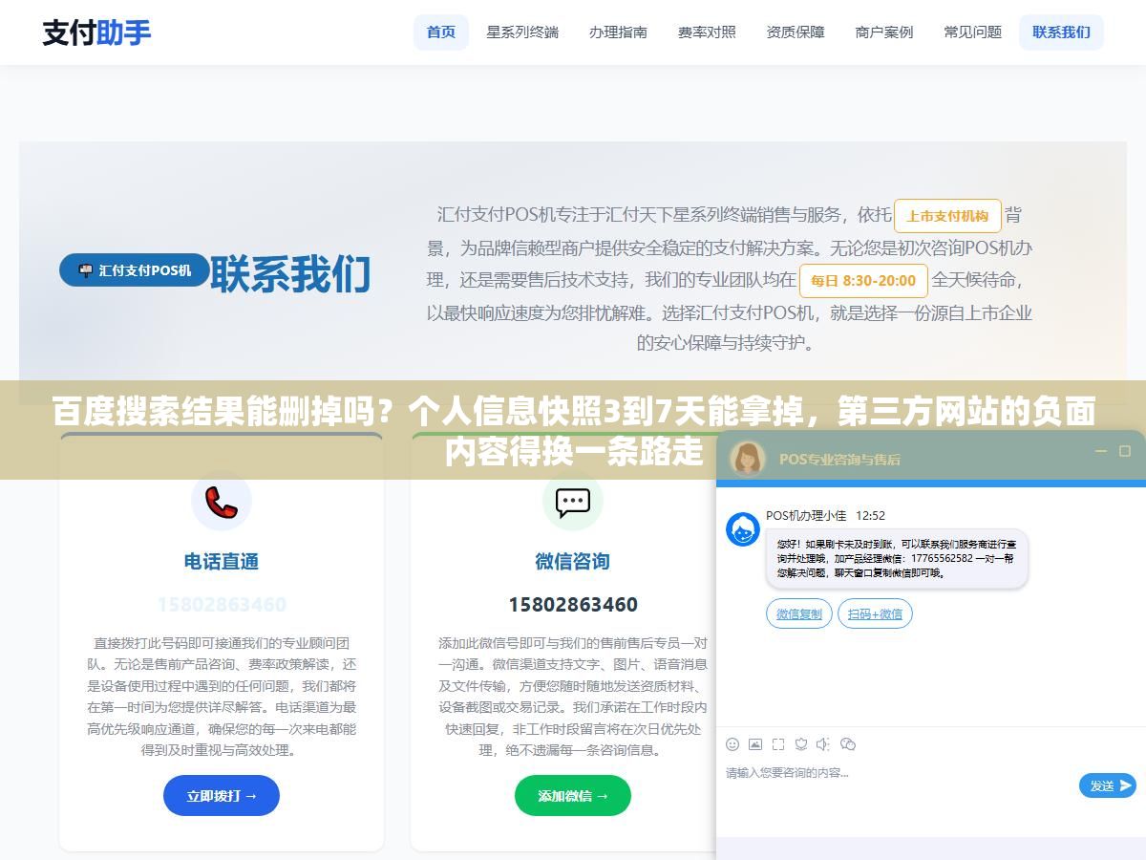Click the chat message bubble from 小佳
The image size is (1146, 860).
click(897, 559)
